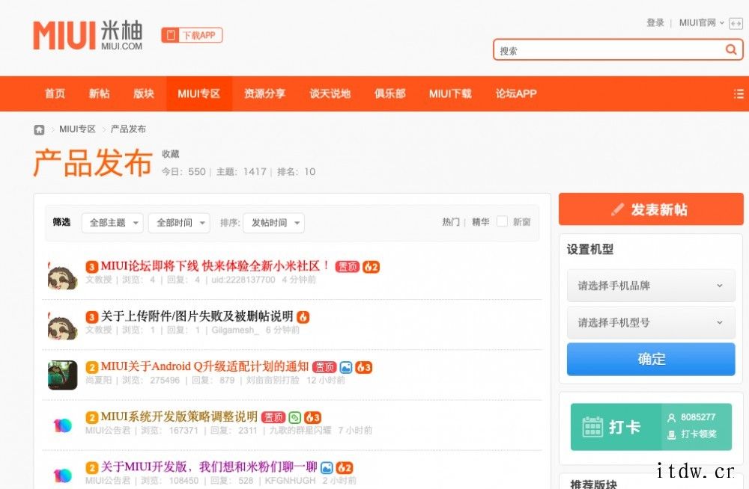Screen dimensions: 749x489
Task: Open the 请选择手机品牌 dropdown
Action: pyautogui.click(x=650, y=286)
